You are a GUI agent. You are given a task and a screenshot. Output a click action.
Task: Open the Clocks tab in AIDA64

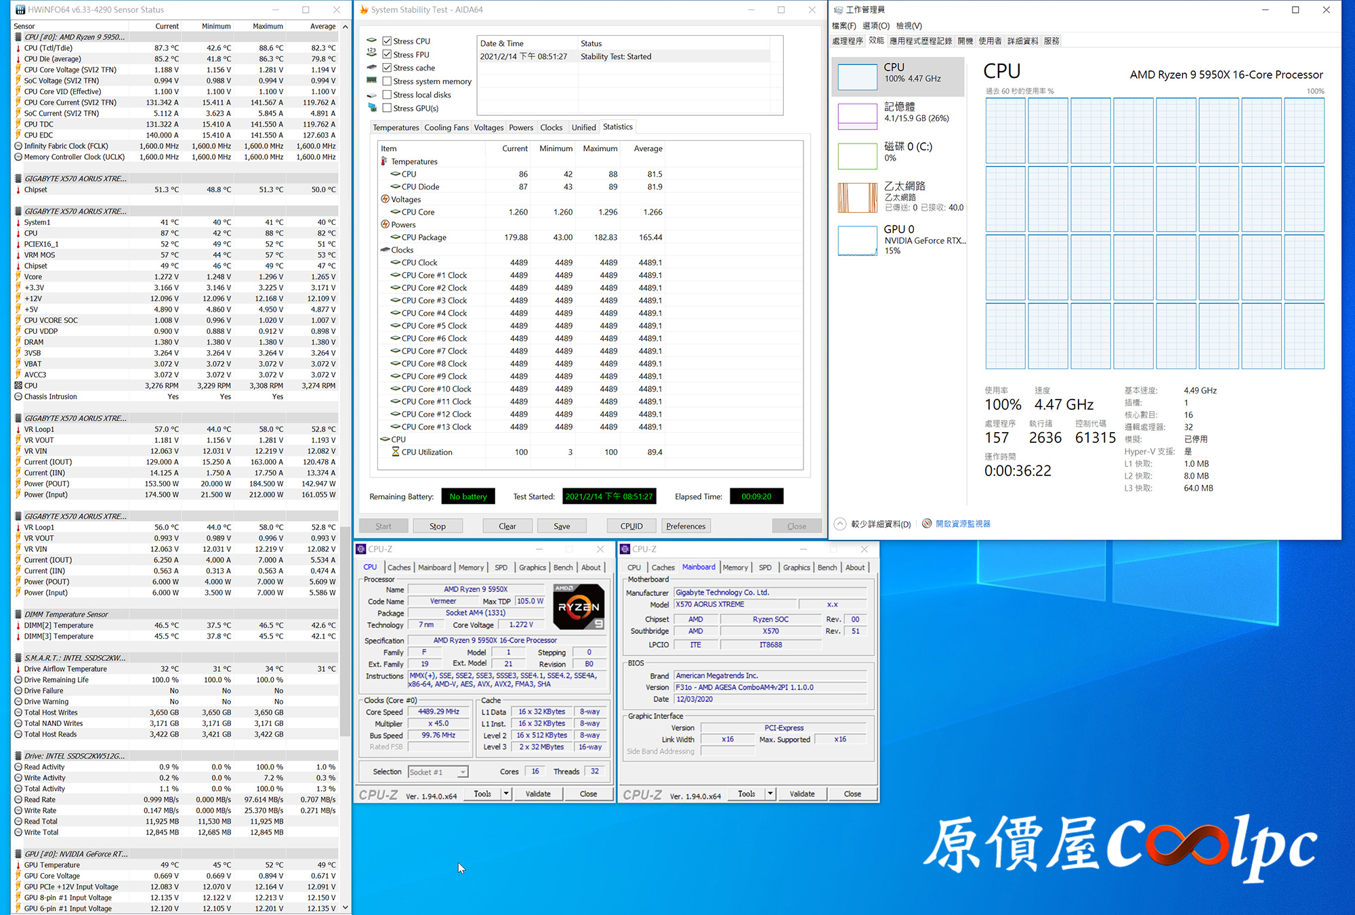pyautogui.click(x=551, y=127)
